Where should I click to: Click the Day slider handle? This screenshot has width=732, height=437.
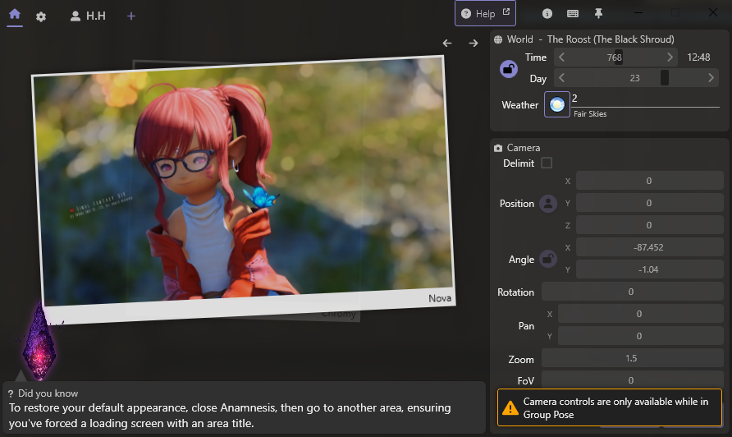click(x=665, y=77)
